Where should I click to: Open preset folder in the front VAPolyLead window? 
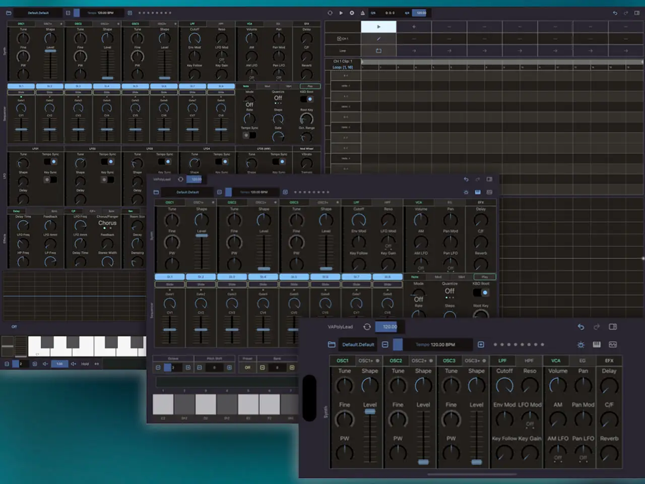332,344
